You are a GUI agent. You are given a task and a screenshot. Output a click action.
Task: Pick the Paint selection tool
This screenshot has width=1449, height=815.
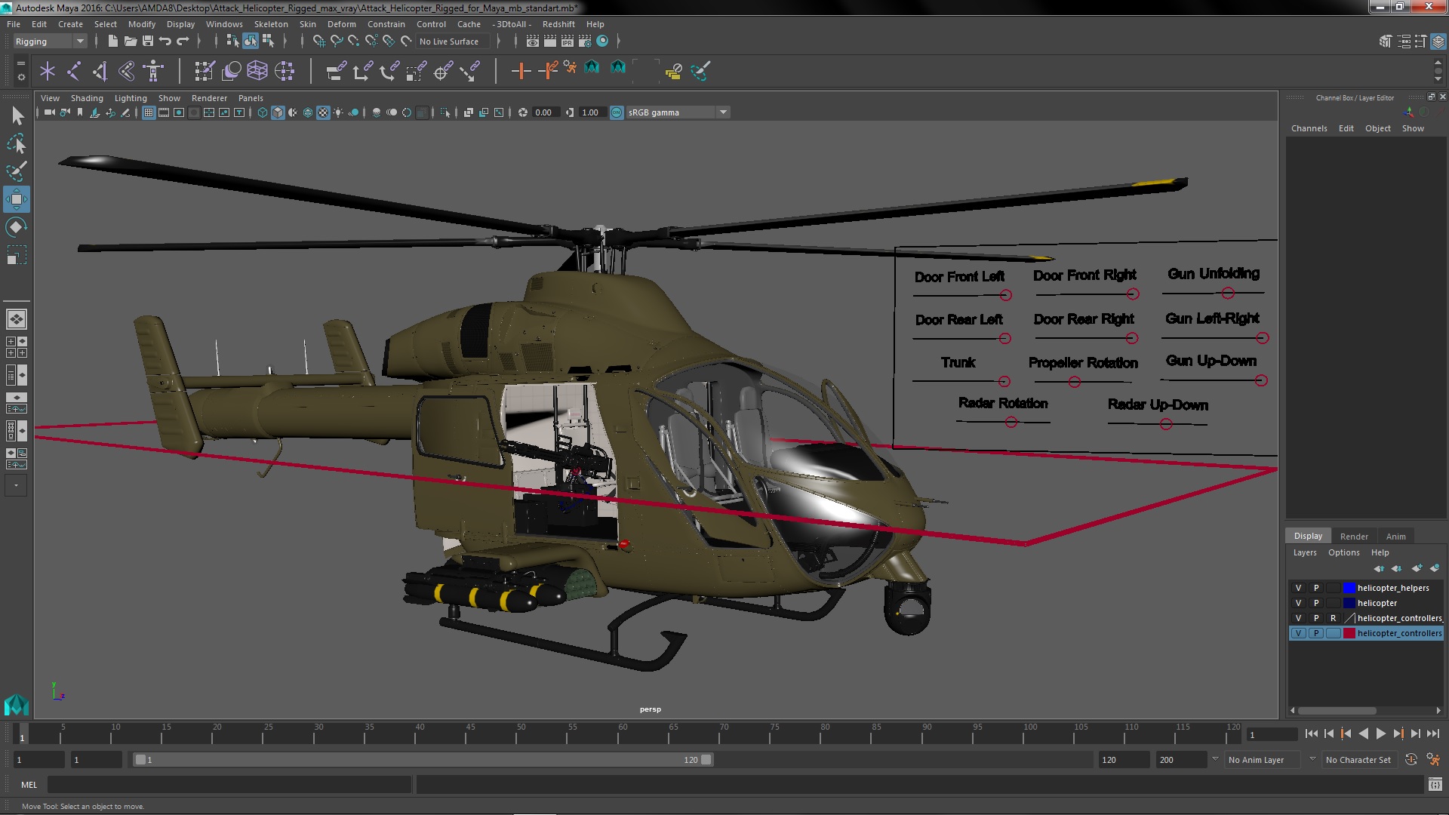tap(16, 171)
